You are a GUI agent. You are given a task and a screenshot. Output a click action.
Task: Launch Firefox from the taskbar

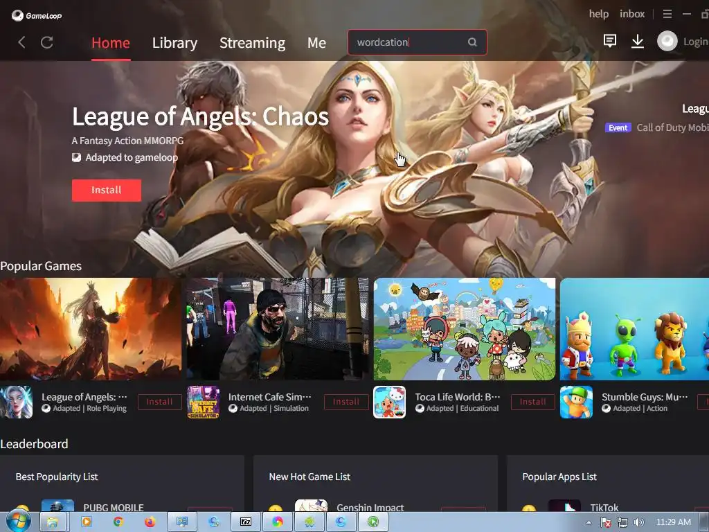click(x=150, y=522)
